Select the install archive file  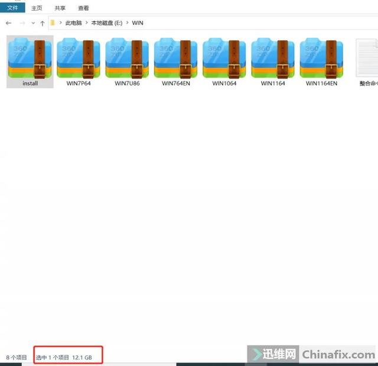click(x=30, y=61)
